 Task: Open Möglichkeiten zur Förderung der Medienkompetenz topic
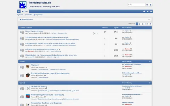click(51, 55)
